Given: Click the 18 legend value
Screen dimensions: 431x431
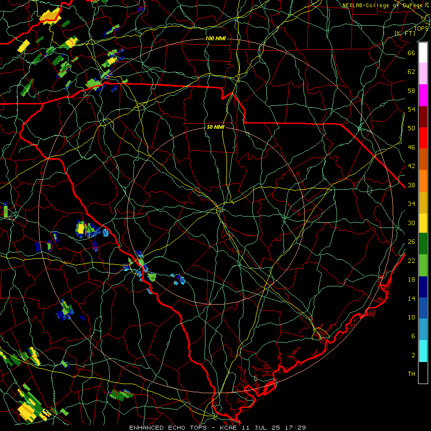Looking at the screenshot, I should pyautogui.click(x=411, y=280).
